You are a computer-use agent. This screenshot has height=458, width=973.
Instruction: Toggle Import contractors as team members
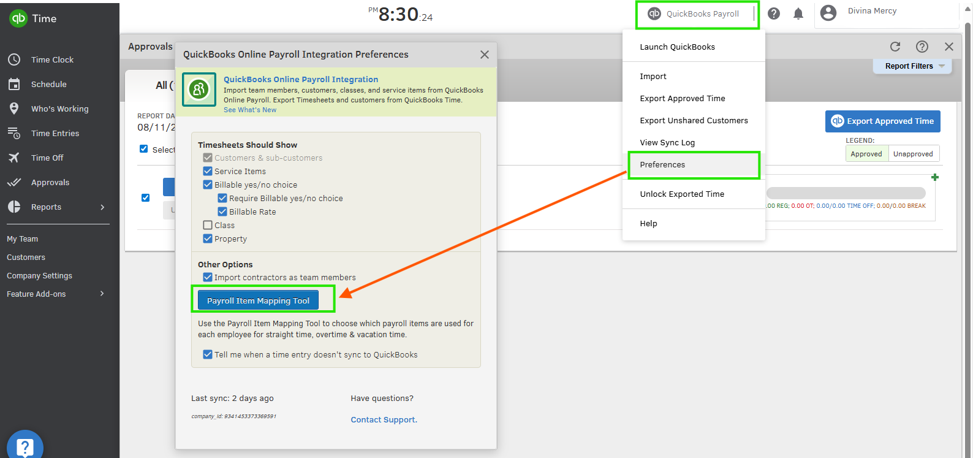pos(208,277)
